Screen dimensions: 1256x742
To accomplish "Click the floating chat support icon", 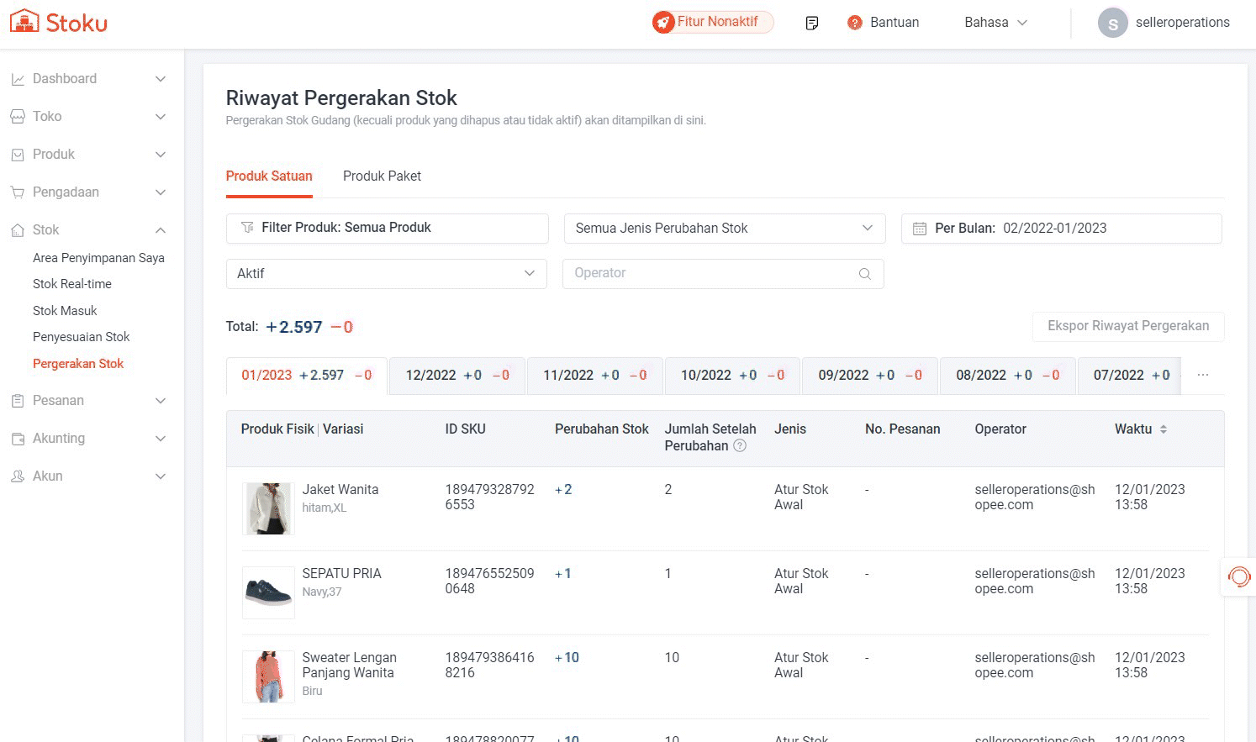I will (x=1238, y=576).
